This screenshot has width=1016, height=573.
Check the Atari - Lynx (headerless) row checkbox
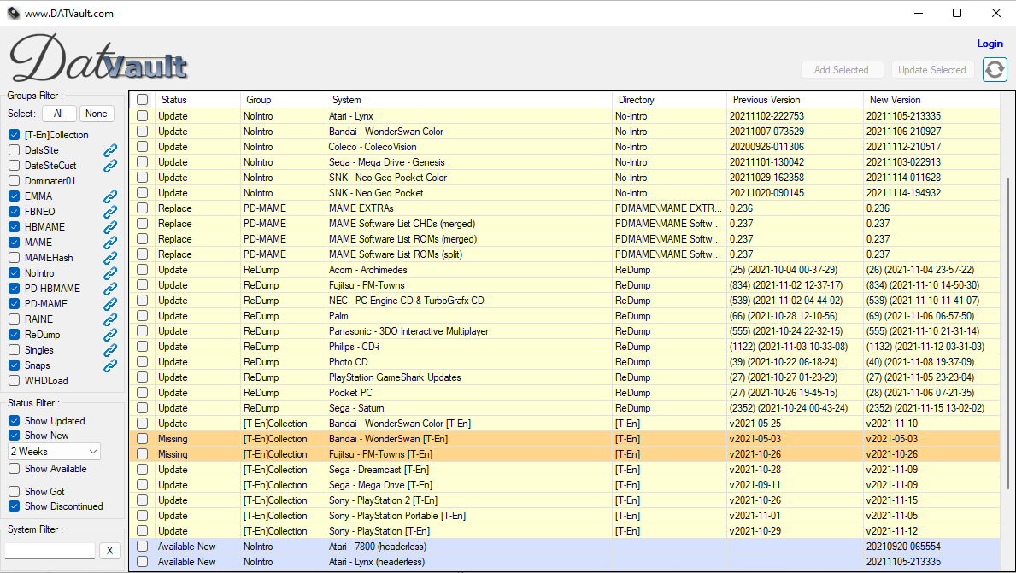143,562
